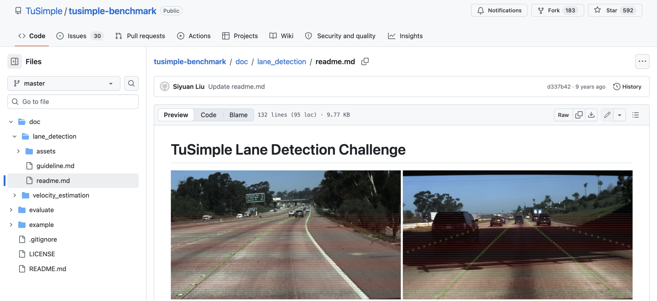Expand the evaluate folder chevron
This screenshot has width=657, height=301.
tap(11, 210)
